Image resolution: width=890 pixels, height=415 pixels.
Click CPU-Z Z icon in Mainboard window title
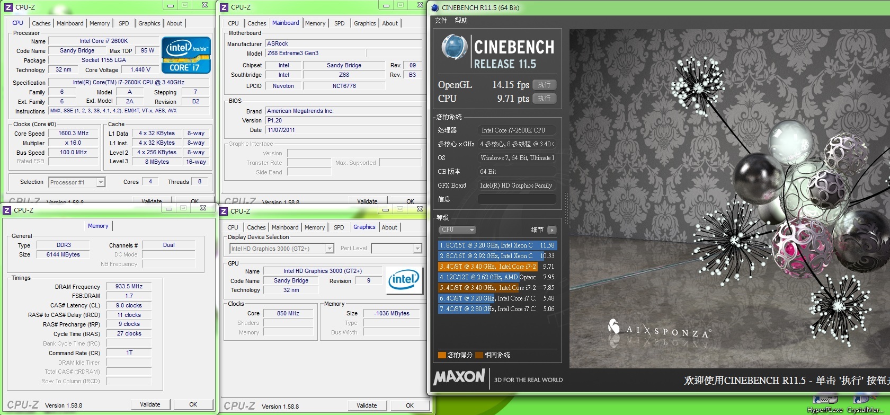pyautogui.click(x=224, y=7)
